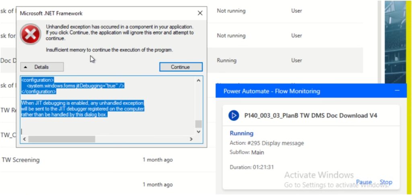Screen dimensions: 412x195
Task: Click the Power Automate - Flow Monitoring title
Action: point(272,91)
